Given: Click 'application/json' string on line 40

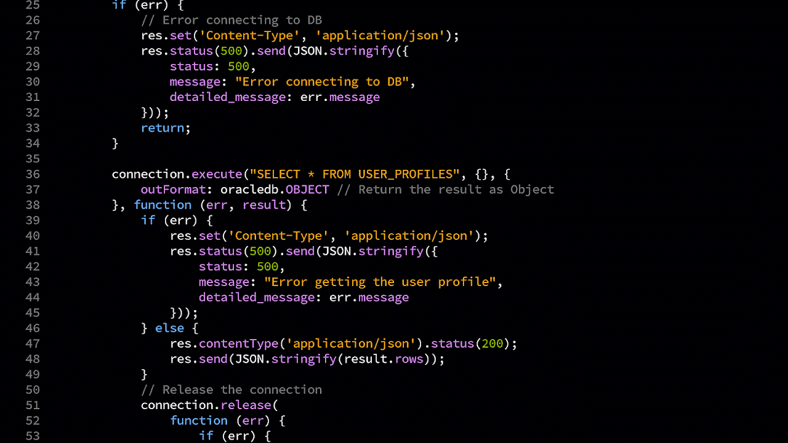Looking at the screenshot, I should (x=409, y=236).
